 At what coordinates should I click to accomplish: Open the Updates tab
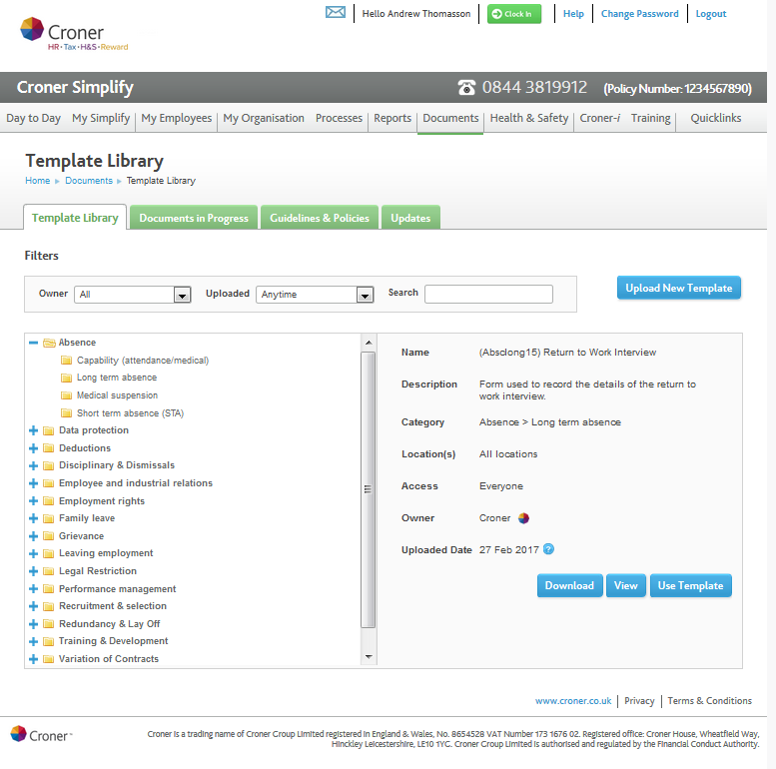pos(410,218)
